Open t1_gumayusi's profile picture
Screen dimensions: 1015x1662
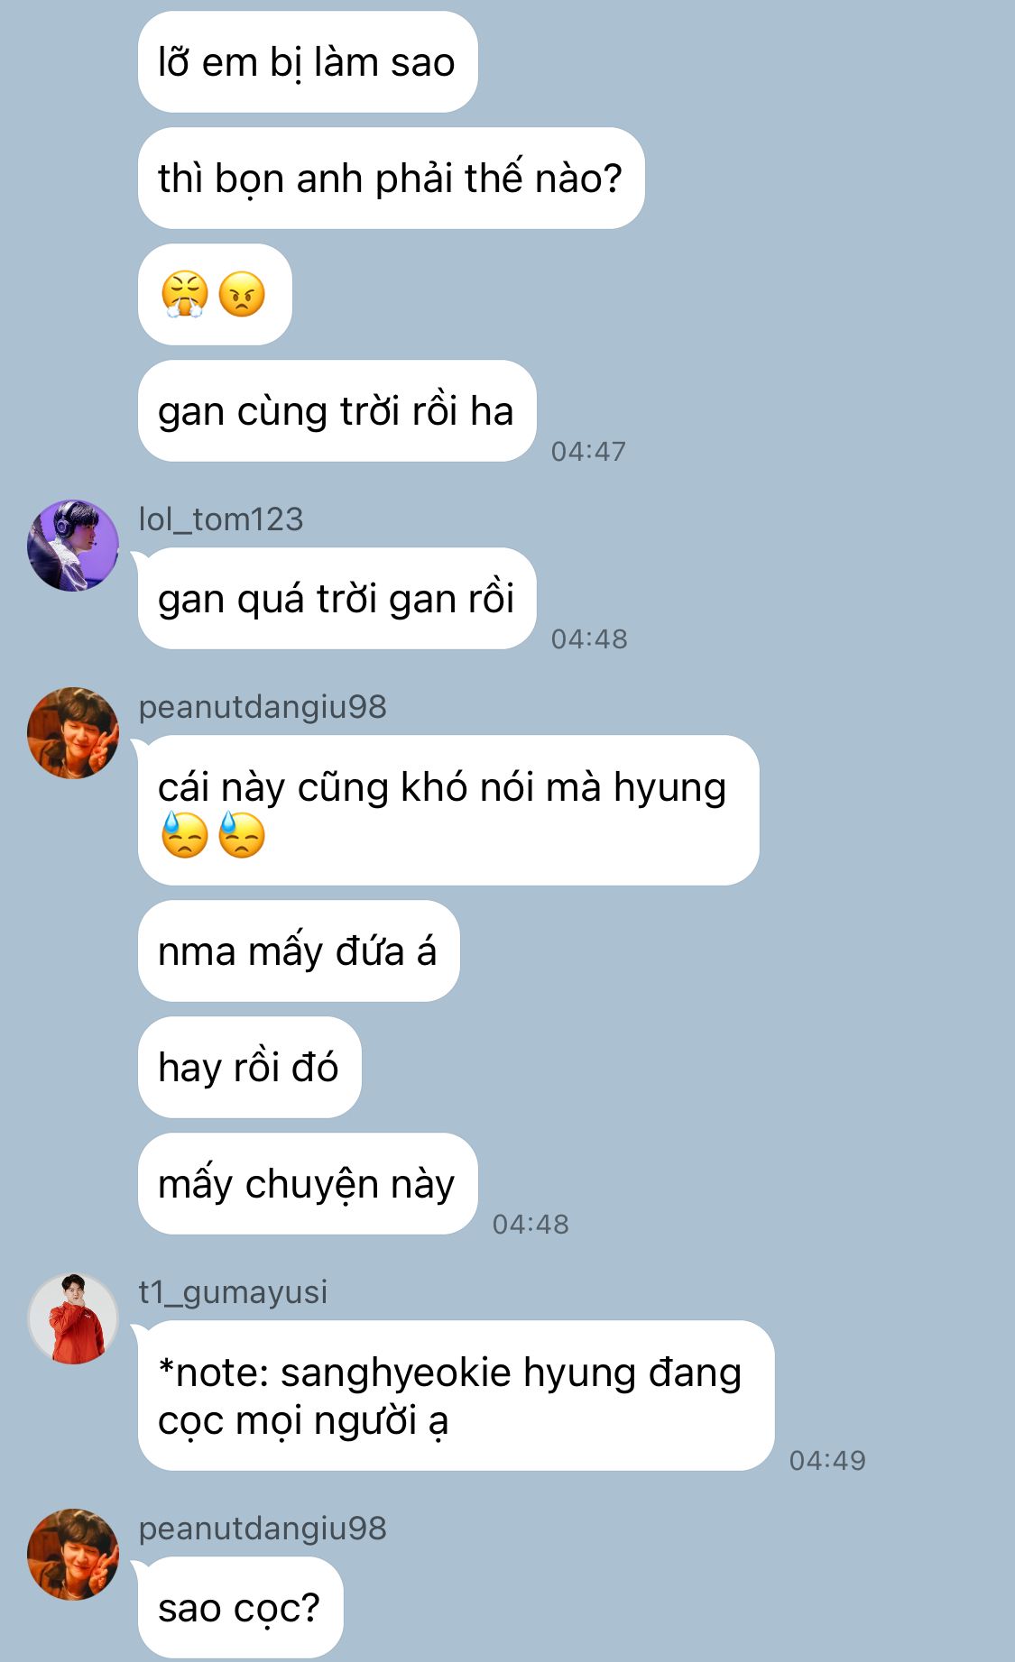click(73, 1318)
